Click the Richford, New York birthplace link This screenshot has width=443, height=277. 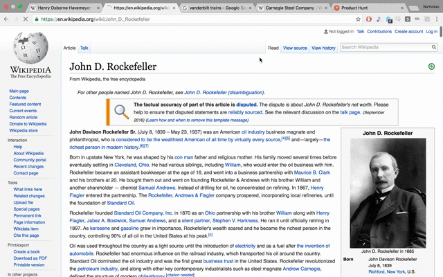(x=387, y=271)
